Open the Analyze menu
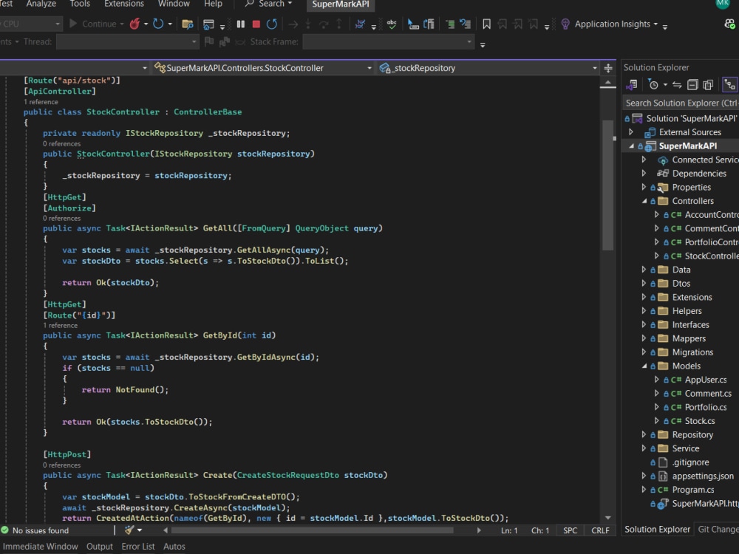 (41, 4)
